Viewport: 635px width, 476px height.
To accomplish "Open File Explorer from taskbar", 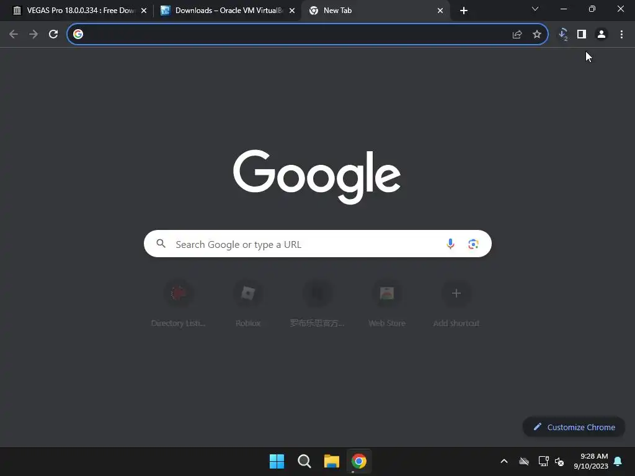I will 332,461.
